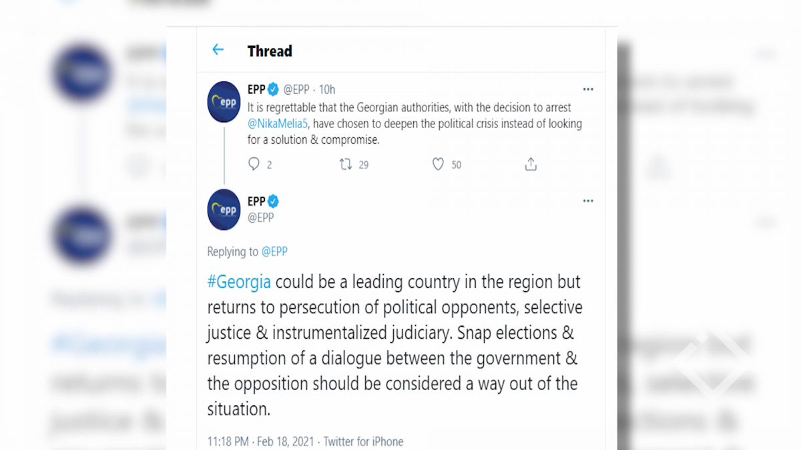
Task: Click EPP avatar on first tweet
Action: (224, 101)
